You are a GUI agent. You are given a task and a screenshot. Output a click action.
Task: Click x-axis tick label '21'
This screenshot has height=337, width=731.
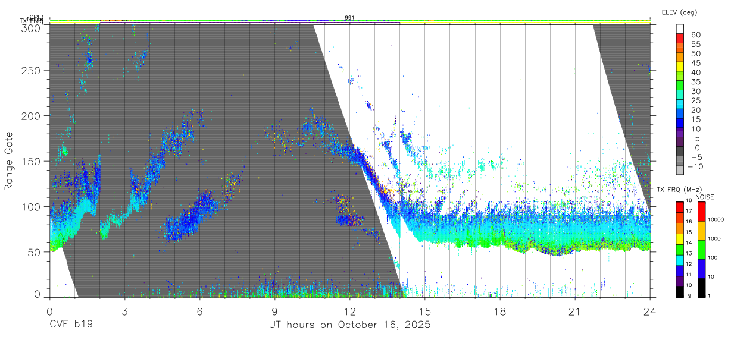575,311
